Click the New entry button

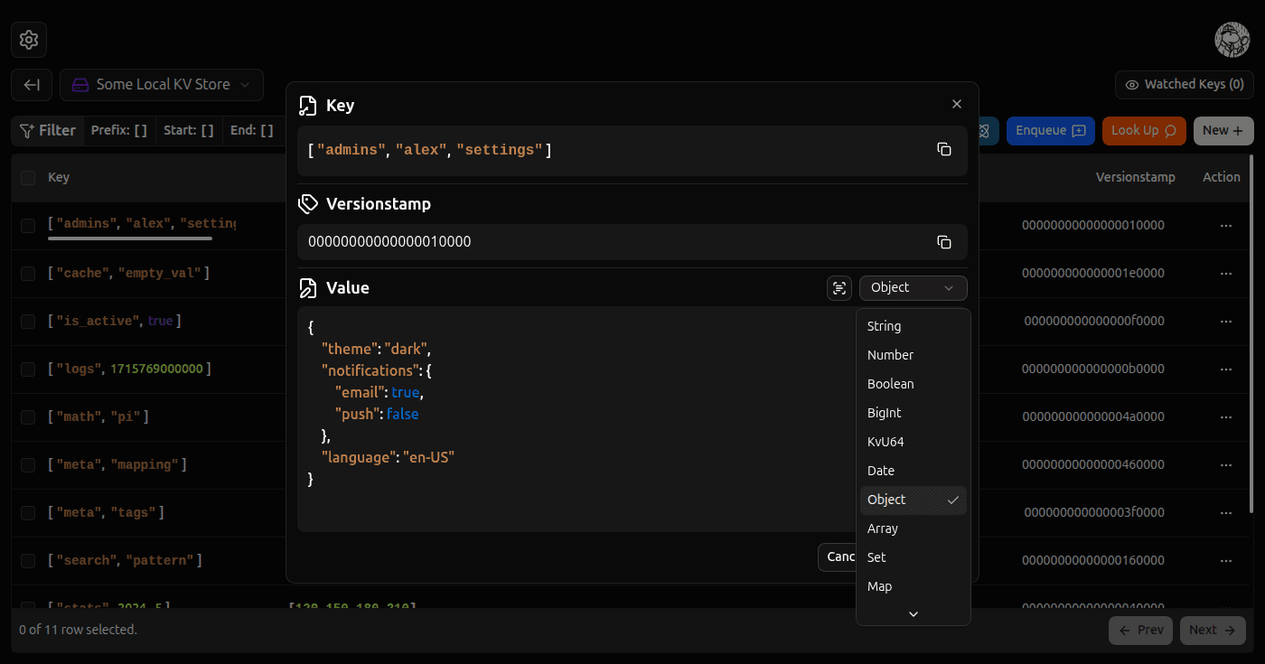(1223, 131)
